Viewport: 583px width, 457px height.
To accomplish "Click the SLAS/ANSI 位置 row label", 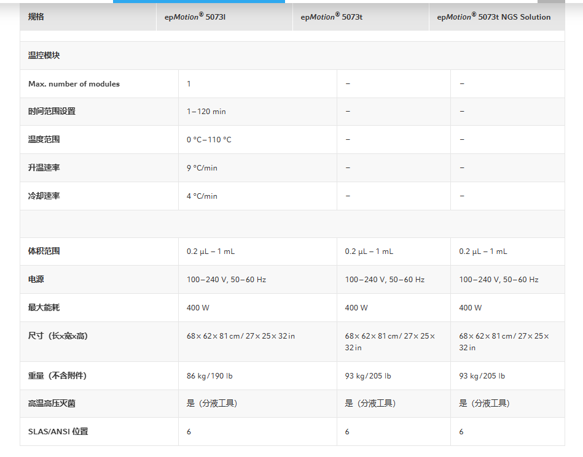I will coord(58,431).
